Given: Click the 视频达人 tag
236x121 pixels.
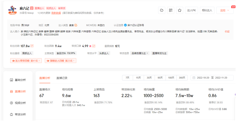Looking at the screenshot, I should click(51, 8).
